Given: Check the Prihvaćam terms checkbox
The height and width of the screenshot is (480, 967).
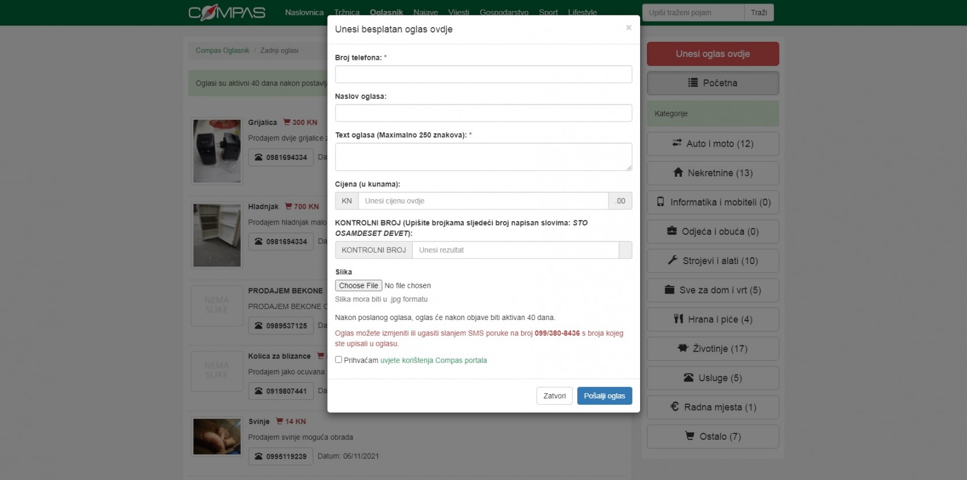Looking at the screenshot, I should tap(338, 360).
